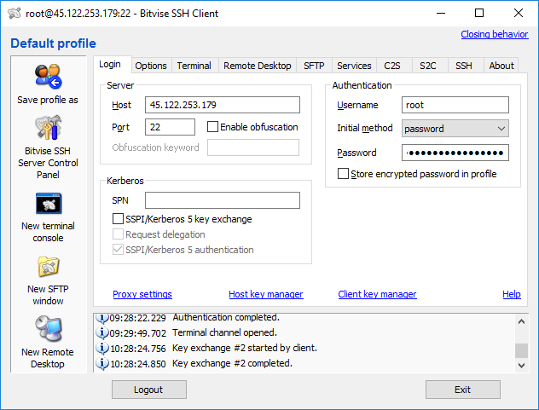Open the Terminal tab
Image resolution: width=539 pixels, height=410 pixels.
click(x=194, y=66)
